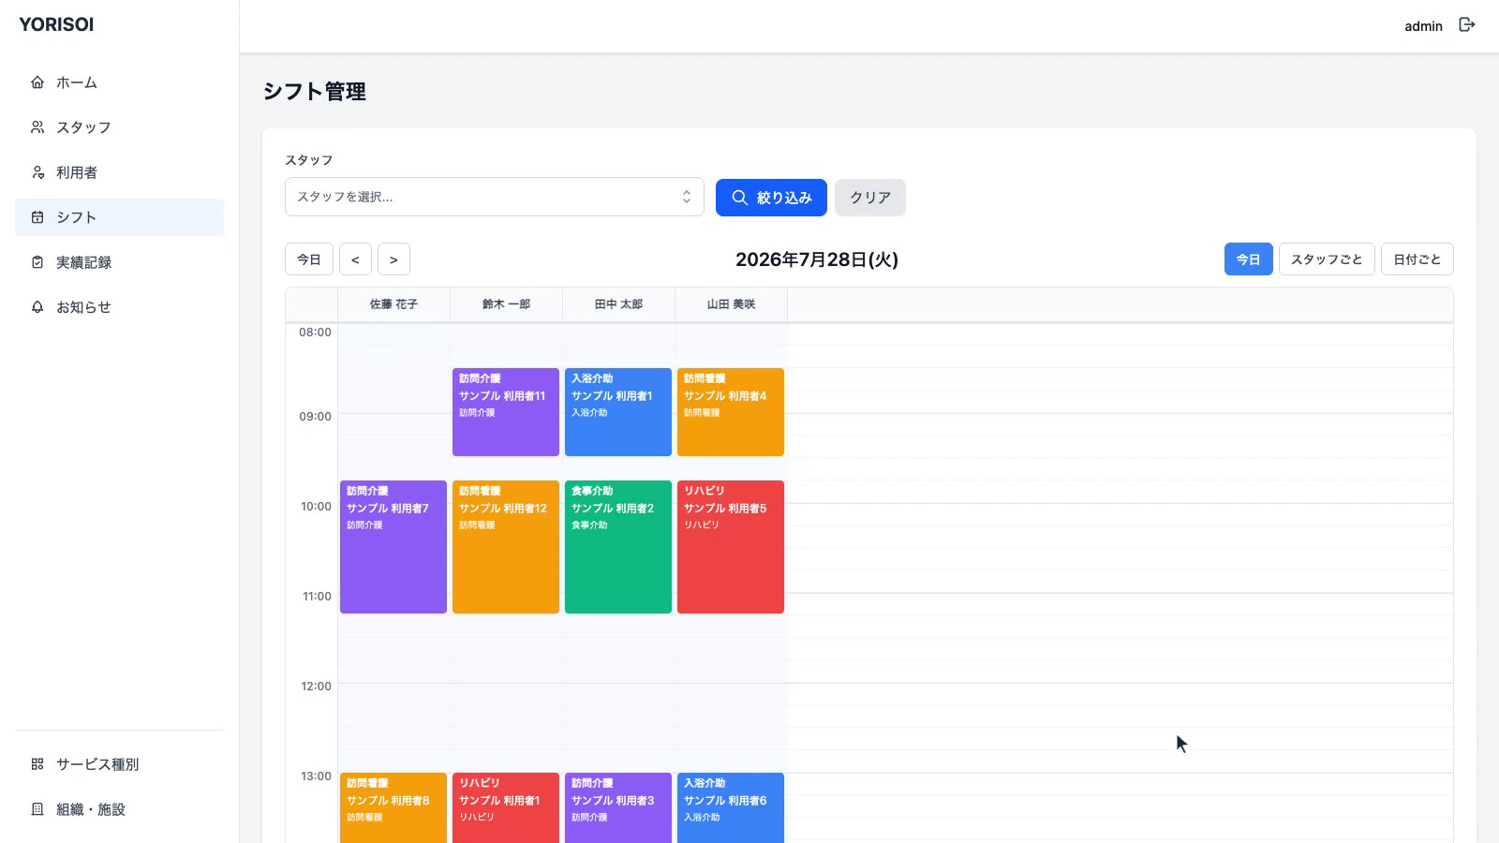This screenshot has height=843, width=1499.
Task: Switch to 日付ごと view
Action: click(1417, 259)
